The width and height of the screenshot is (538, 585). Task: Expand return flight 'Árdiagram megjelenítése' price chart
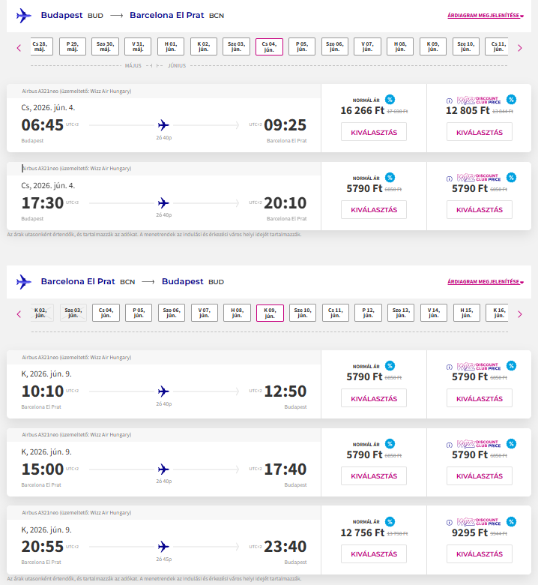[x=485, y=282]
